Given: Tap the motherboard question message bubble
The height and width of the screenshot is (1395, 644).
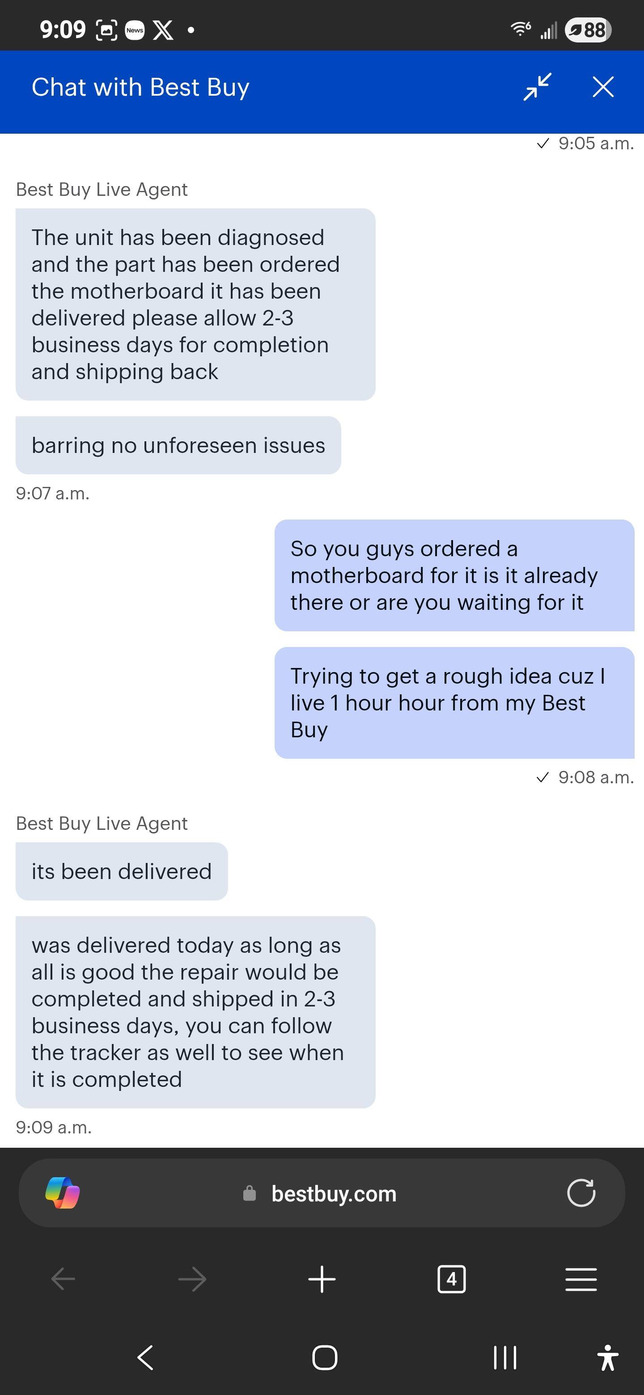Looking at the screenshot, I should point(454,575).
